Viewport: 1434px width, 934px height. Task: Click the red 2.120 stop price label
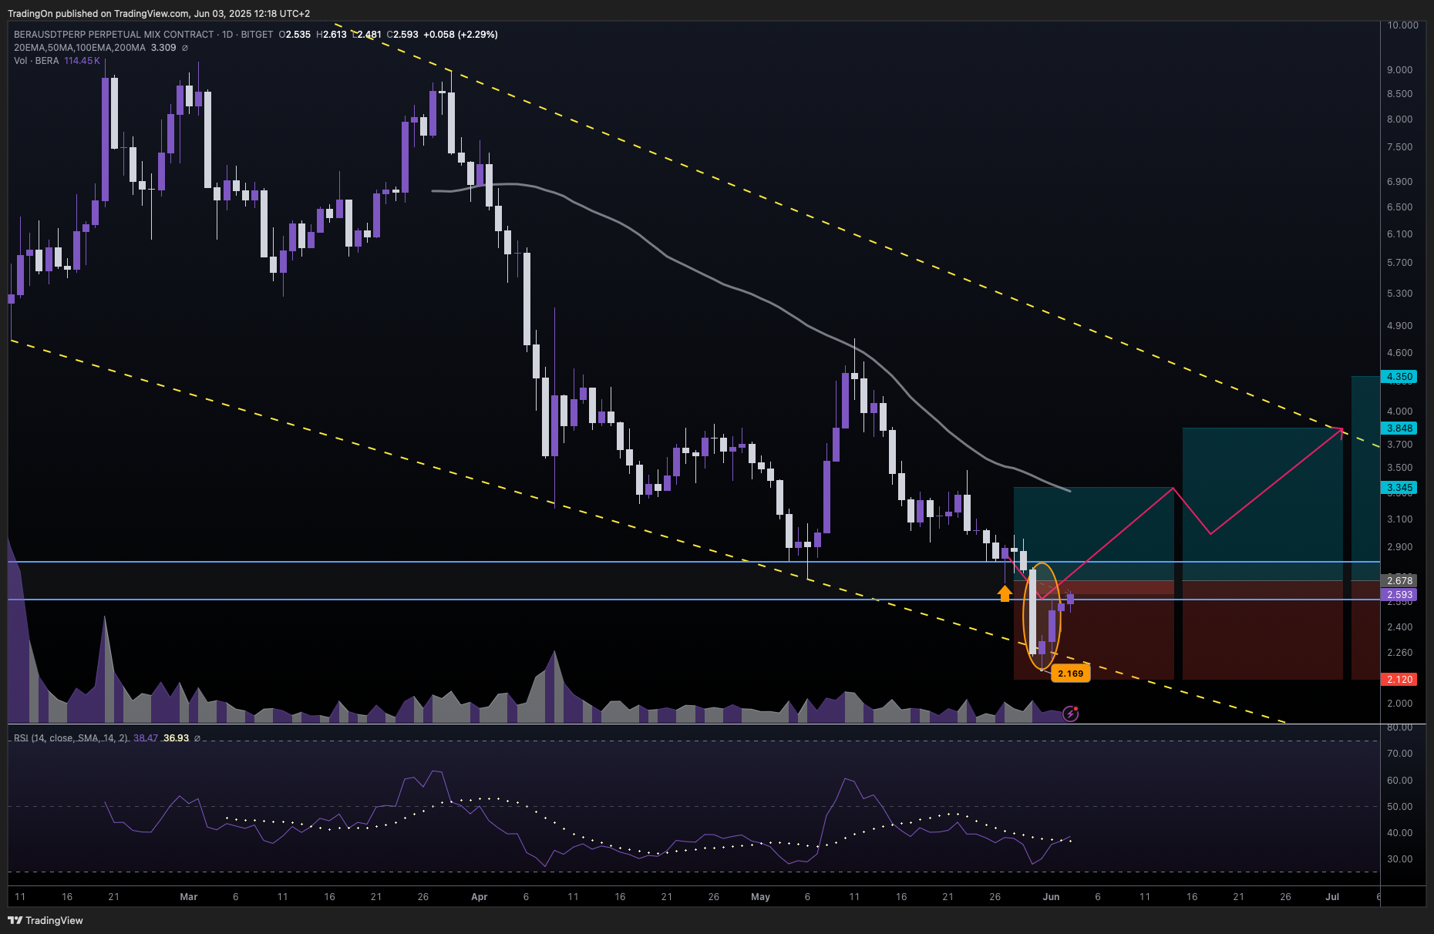1400,680
